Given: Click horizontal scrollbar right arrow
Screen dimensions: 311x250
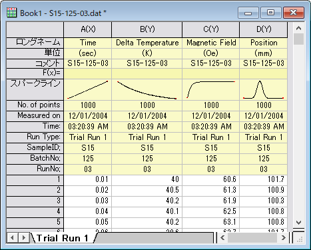Looking at the screenshot, I should click(283, 238).
